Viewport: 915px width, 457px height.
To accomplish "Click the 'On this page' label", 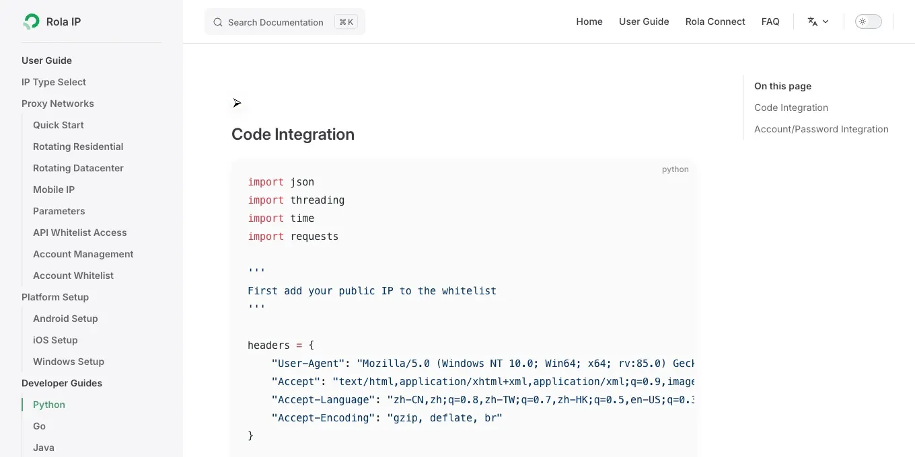I will point(782,86).
